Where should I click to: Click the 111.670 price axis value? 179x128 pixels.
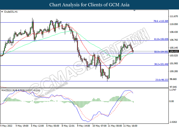pyautogui.click(x=174, y=16)
